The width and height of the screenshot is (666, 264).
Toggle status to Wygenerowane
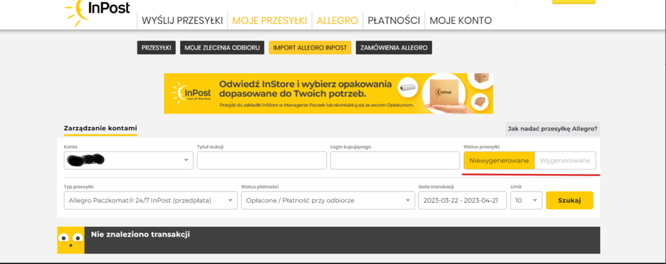[x=565, y=161]
